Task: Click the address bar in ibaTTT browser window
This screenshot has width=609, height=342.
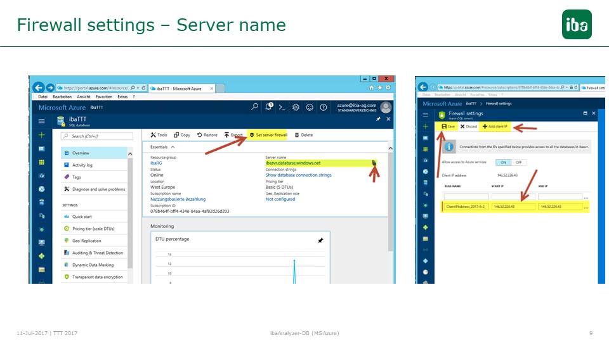Action: (96, 88)
